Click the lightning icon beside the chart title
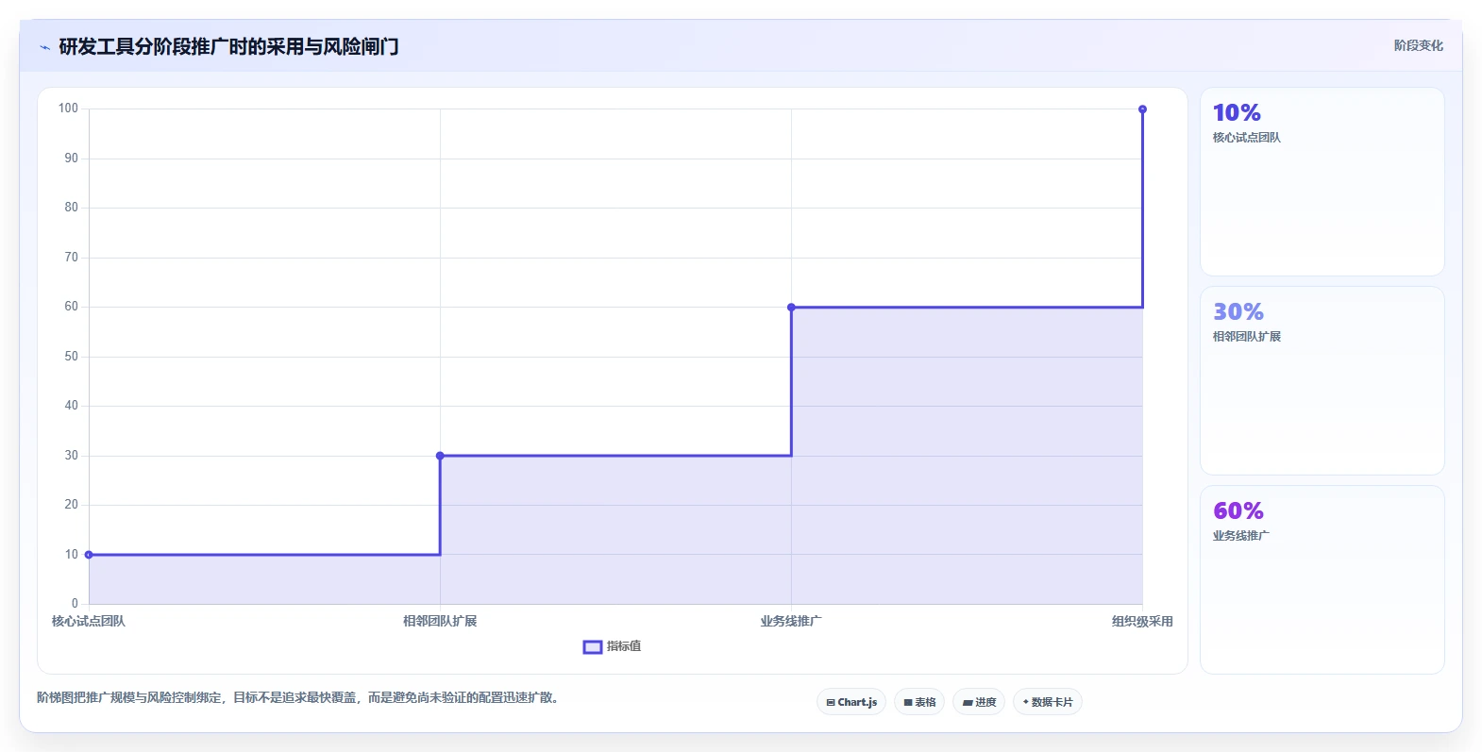 pyautogui.click(x=44, y=47)
